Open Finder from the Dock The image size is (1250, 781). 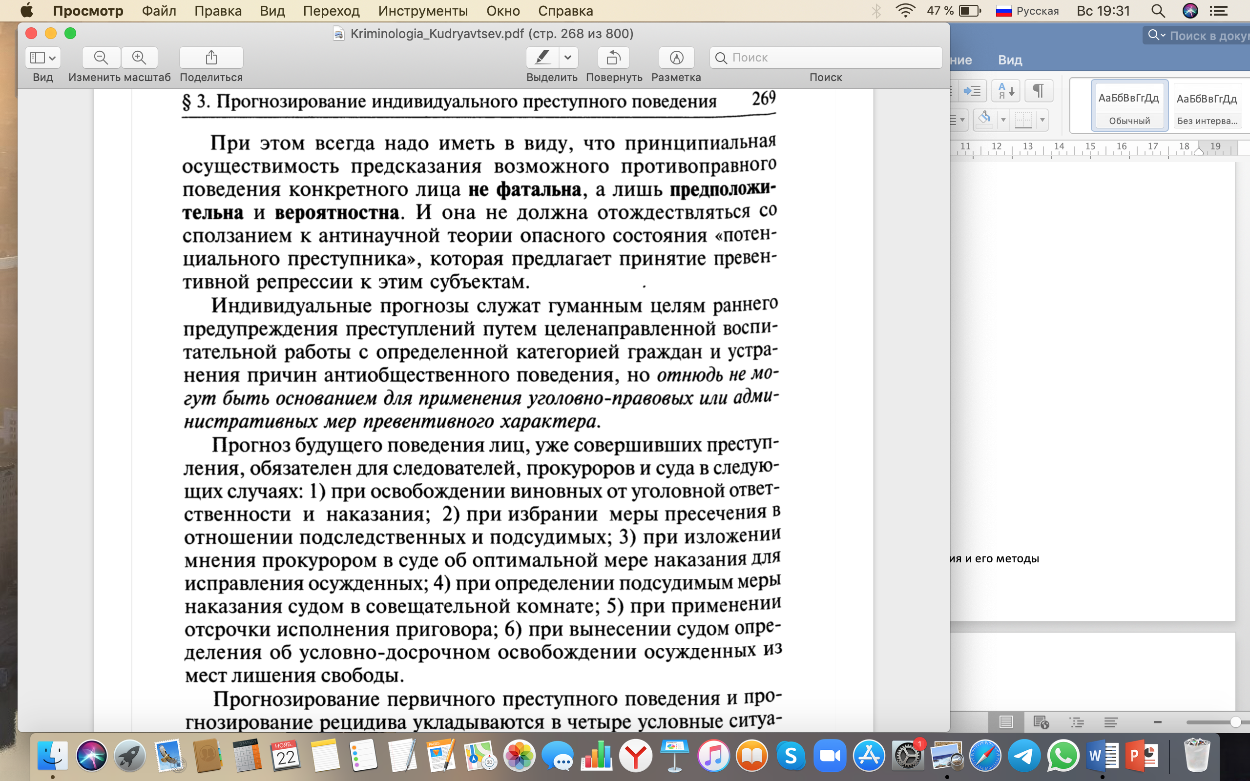coord(52,756)
